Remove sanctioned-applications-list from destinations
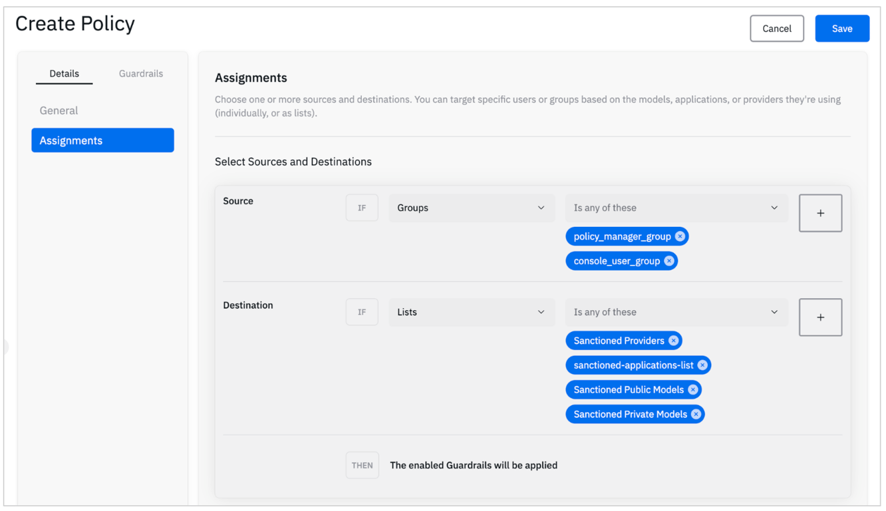Viewport: 886px width, 511px height. pos(702,365)
